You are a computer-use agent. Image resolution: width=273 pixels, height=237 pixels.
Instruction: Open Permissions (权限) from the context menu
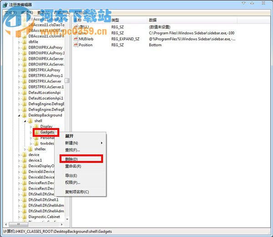[72, 182]
